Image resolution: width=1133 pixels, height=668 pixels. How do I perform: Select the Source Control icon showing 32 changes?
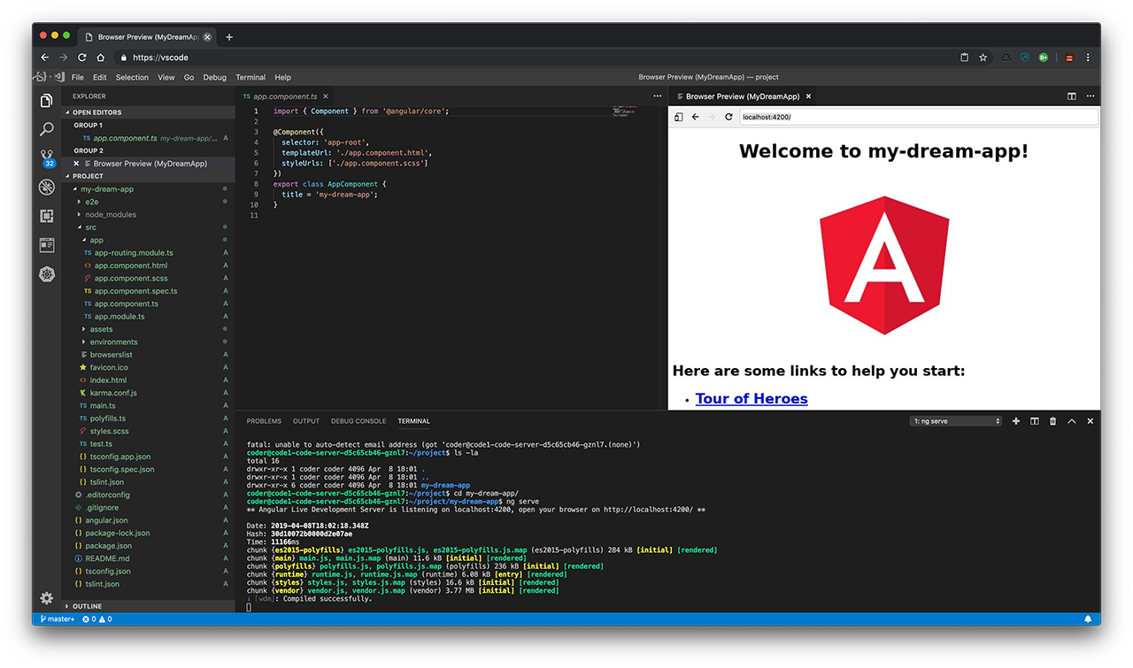tap(46, 157)
